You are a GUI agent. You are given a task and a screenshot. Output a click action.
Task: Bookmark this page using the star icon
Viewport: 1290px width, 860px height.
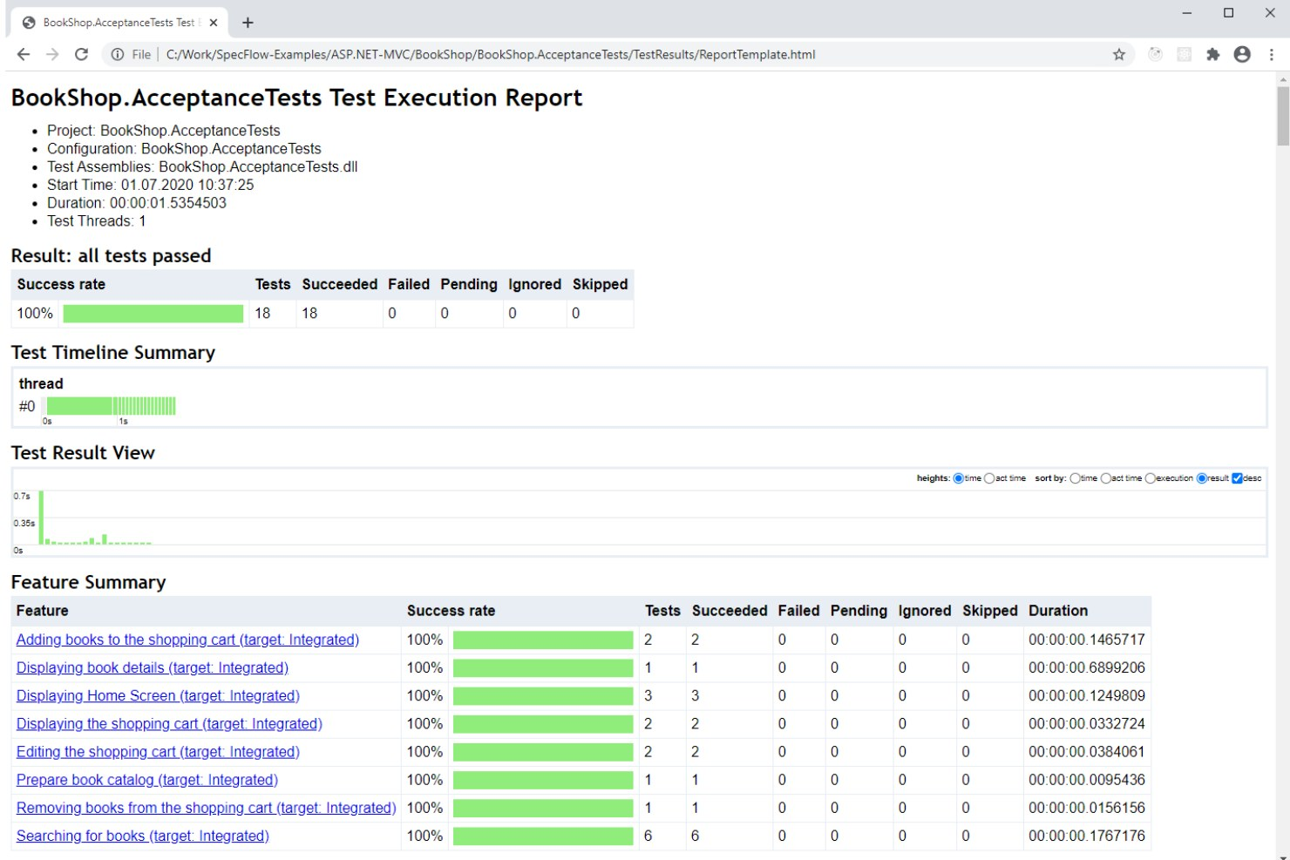1117,54
